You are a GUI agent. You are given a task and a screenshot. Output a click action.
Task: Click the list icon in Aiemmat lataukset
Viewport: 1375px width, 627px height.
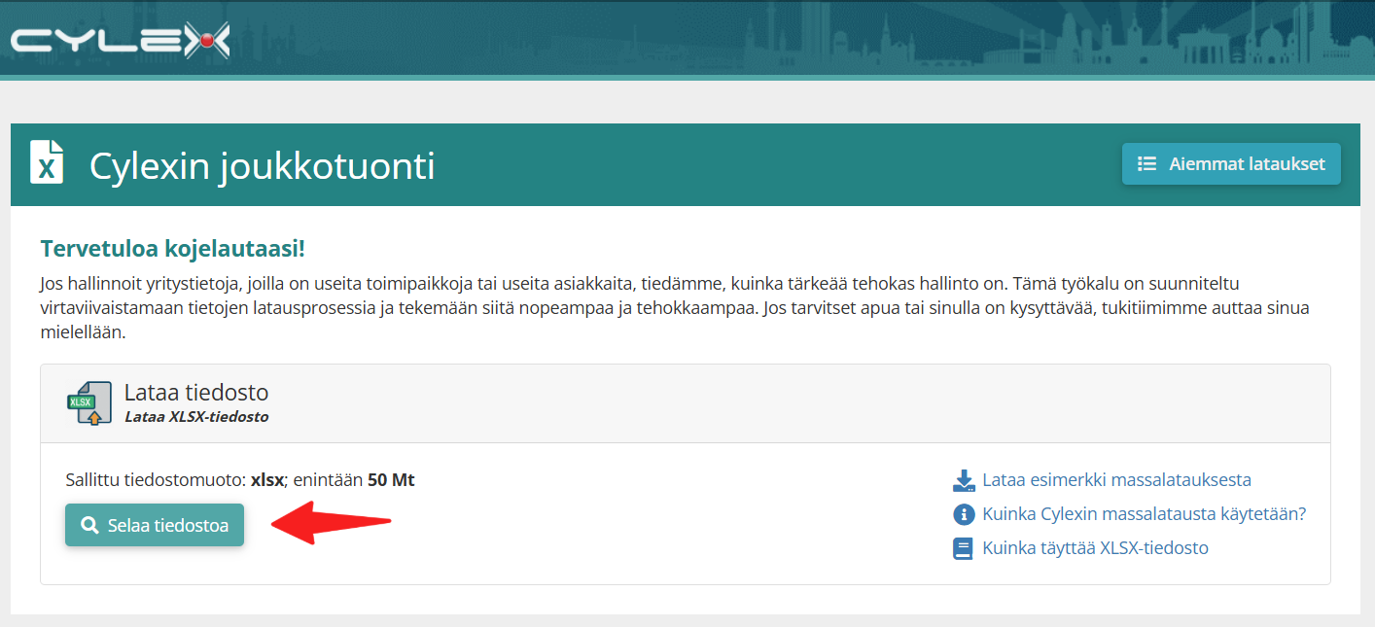pos(1147,164)
